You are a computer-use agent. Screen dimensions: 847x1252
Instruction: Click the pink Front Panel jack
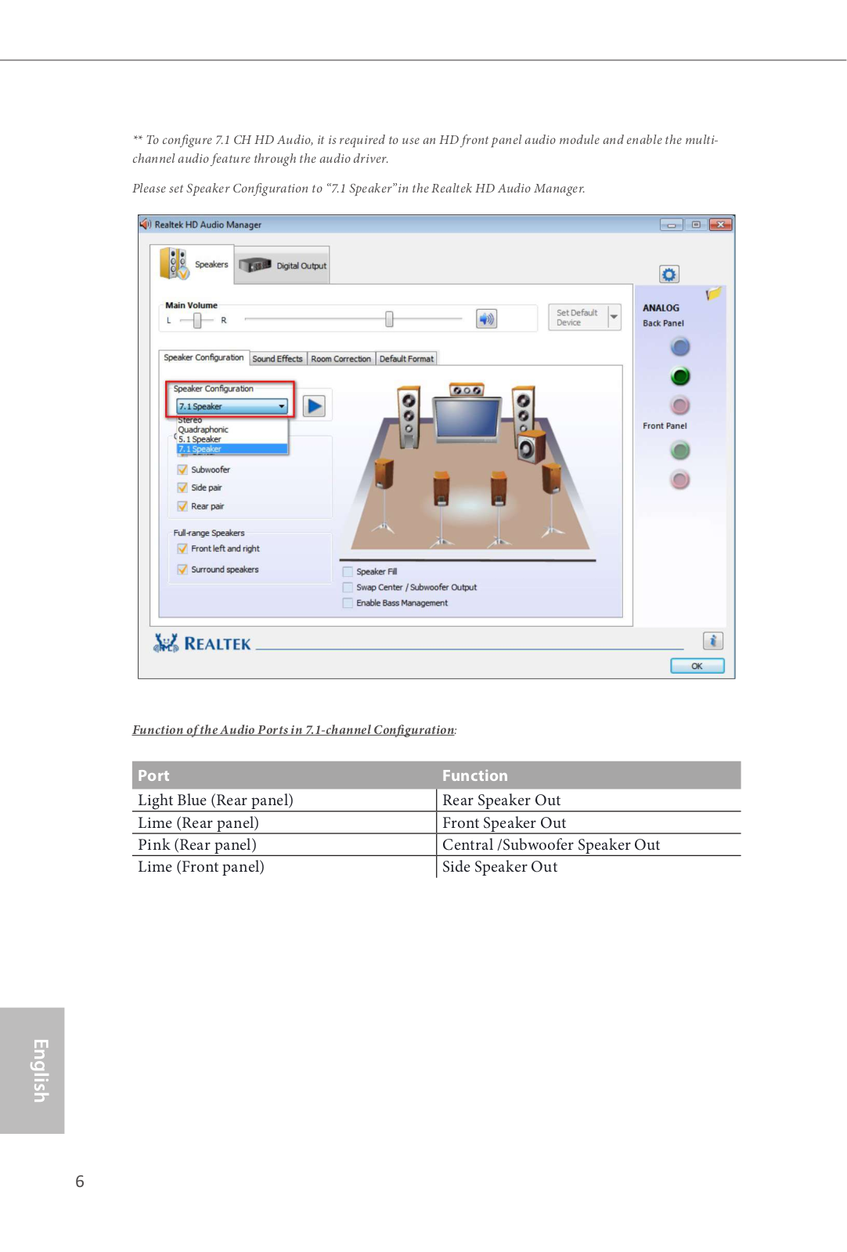(680, 480)
